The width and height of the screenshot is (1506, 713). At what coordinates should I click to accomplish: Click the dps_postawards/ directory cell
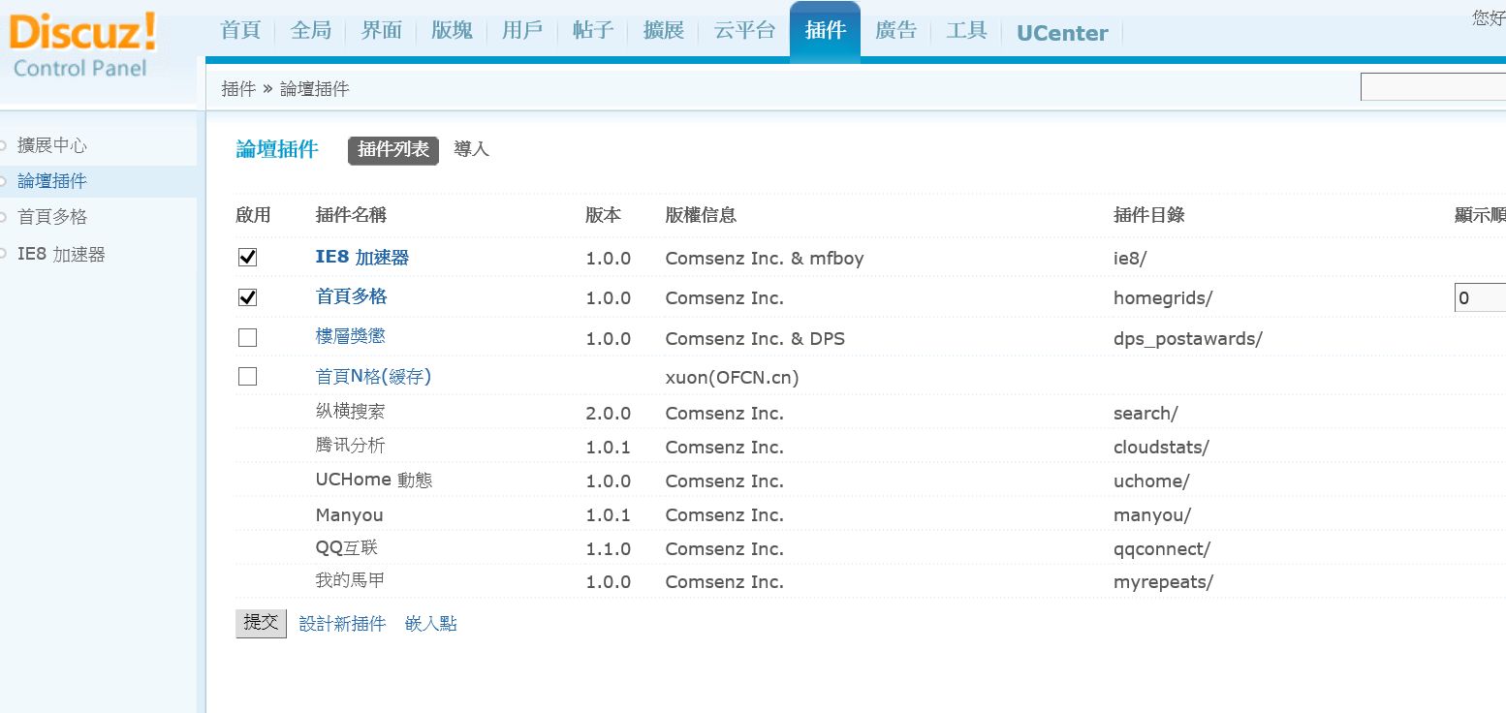coord(1188,339)
